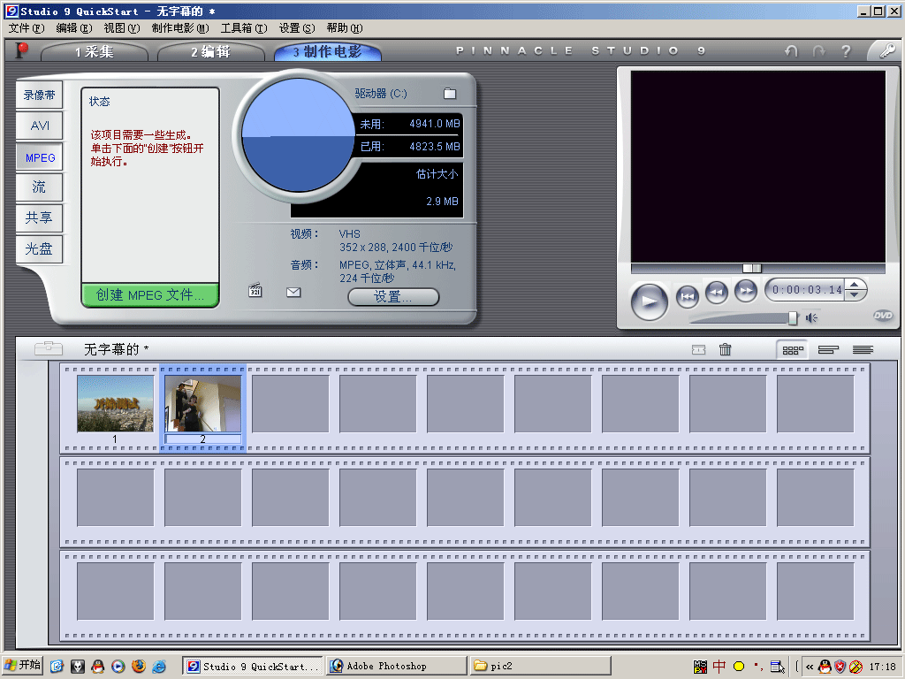Viewport: 905px width, 679px height.
Task: Switch to the 1 采集 tab
Action: (x=95, y=52)
